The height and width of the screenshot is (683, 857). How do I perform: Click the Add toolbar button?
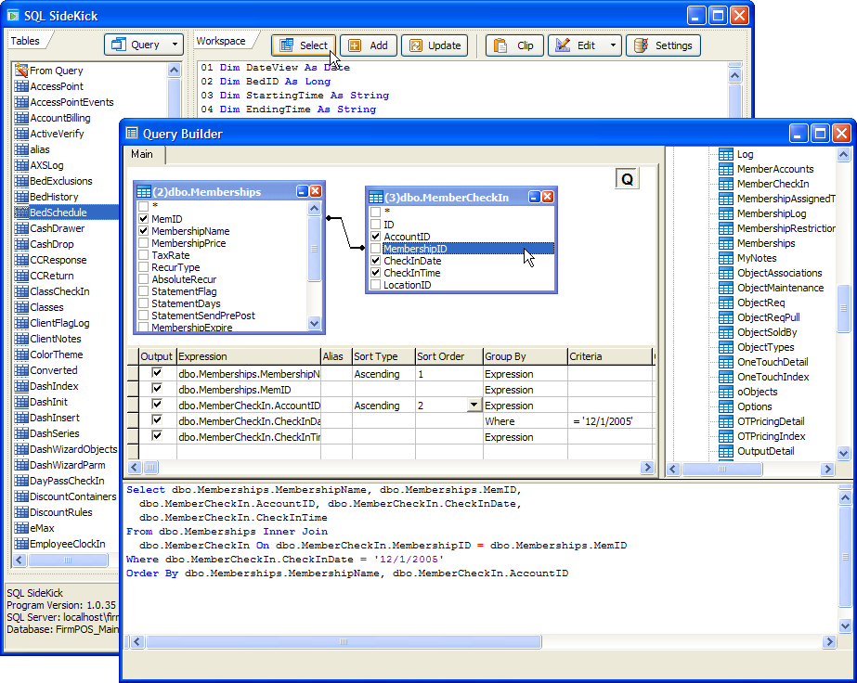[x=369, y=45]
